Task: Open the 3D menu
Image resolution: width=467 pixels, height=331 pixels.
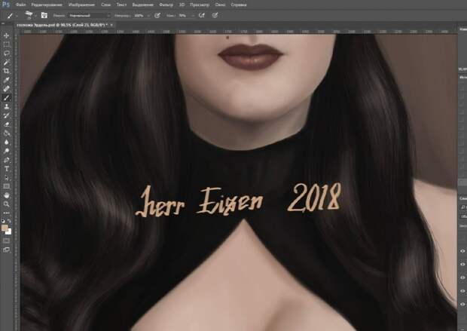Action: coord(182,5)
